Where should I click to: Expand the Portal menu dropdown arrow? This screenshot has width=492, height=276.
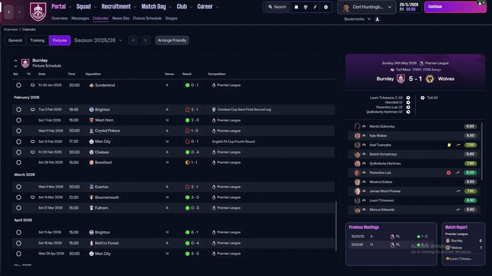click(70, 7)
